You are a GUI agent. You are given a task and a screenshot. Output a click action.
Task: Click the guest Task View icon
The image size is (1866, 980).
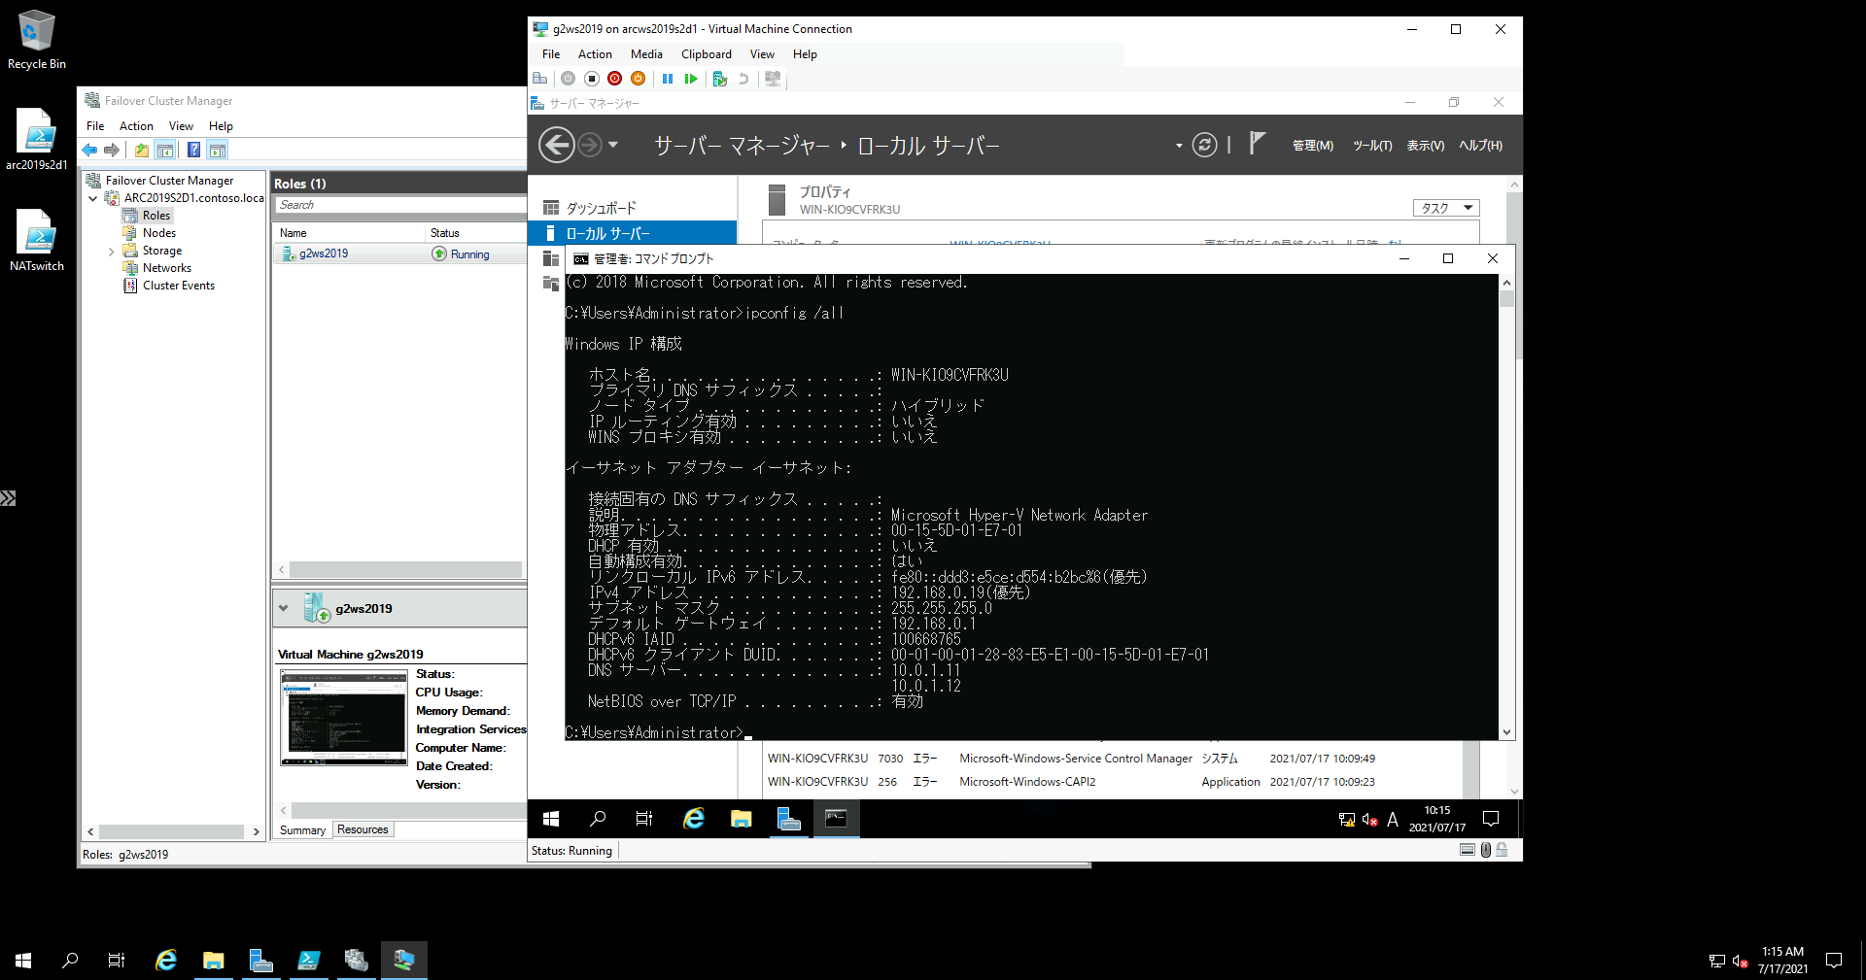pyautogui.click(x=644, y=819)
